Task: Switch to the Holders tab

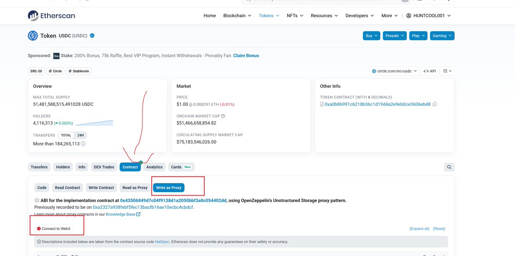Action: click(x=63, y=167)
